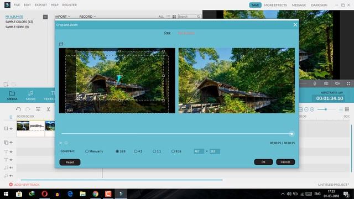Click the plus icon for adding new track
The width and height of the screenshot is (354, 199).
[x=11, y=185]
